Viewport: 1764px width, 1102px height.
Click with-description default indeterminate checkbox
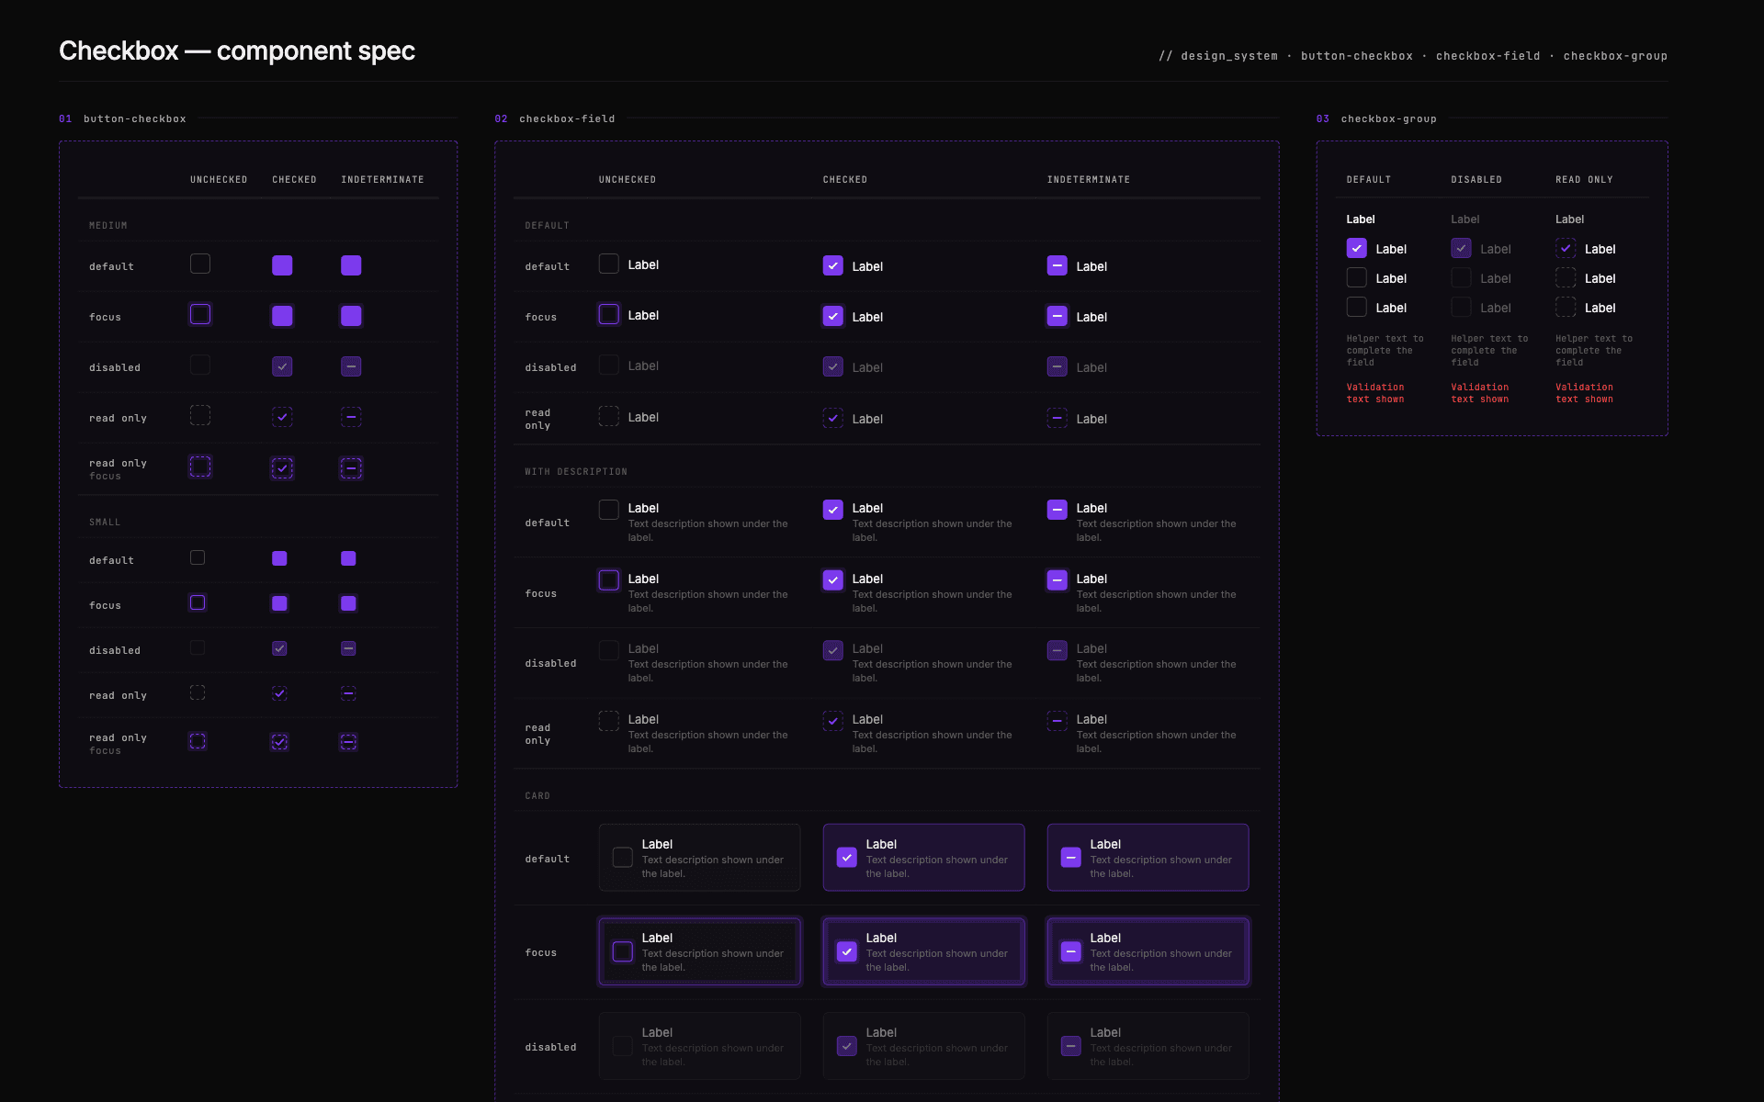coord(1057,510)
